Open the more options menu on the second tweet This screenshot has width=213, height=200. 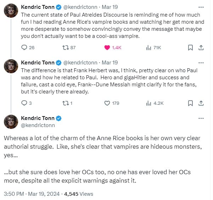[x=201, y=63]
